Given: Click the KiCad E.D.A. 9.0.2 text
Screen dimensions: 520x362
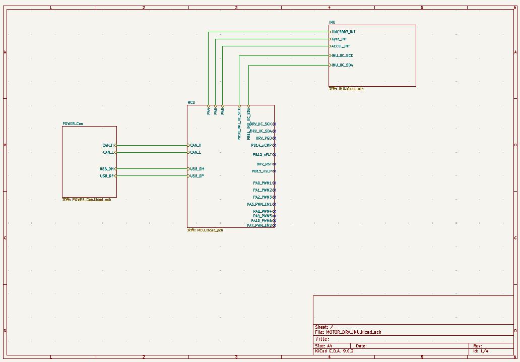Looking at the screenshot, I should [334, 351].
